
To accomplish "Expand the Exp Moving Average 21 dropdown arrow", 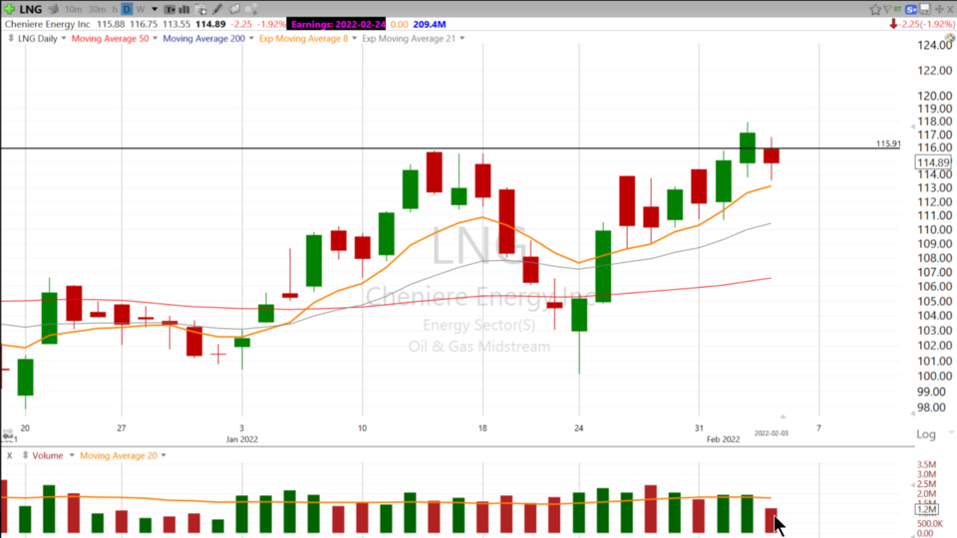I will [x=462, y=39].
